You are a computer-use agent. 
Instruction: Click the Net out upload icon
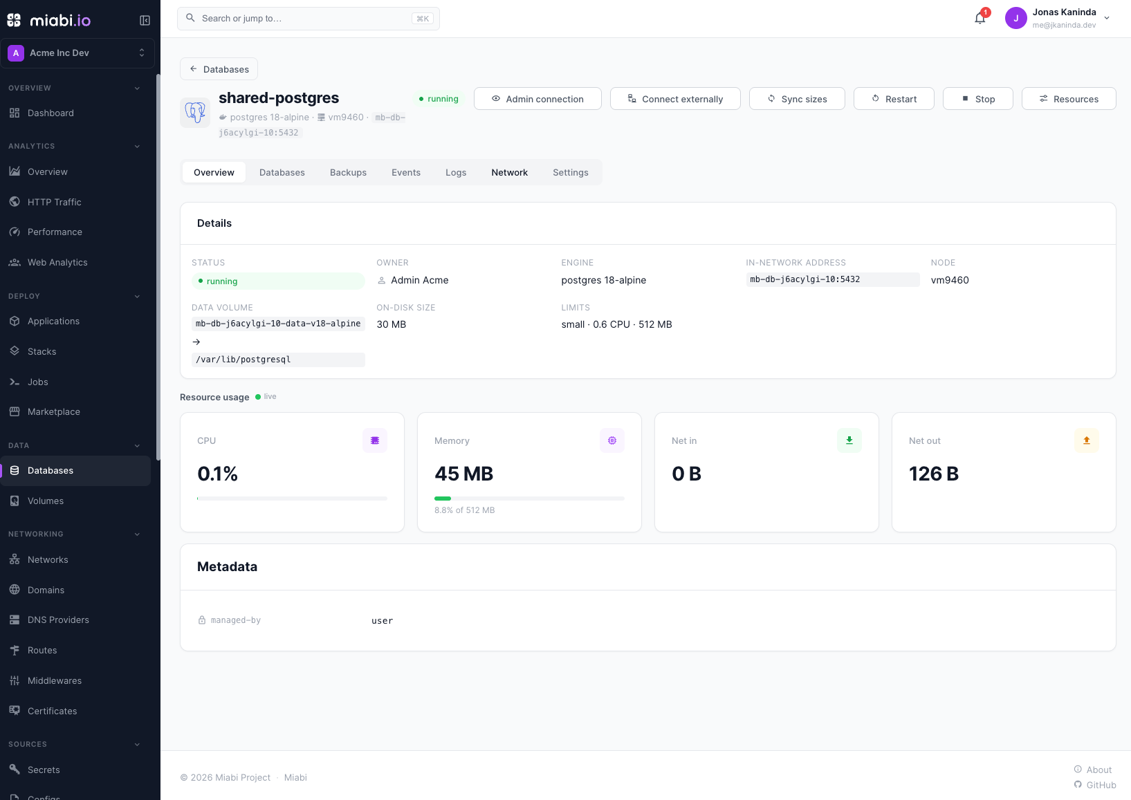(x=1087, y=440)
